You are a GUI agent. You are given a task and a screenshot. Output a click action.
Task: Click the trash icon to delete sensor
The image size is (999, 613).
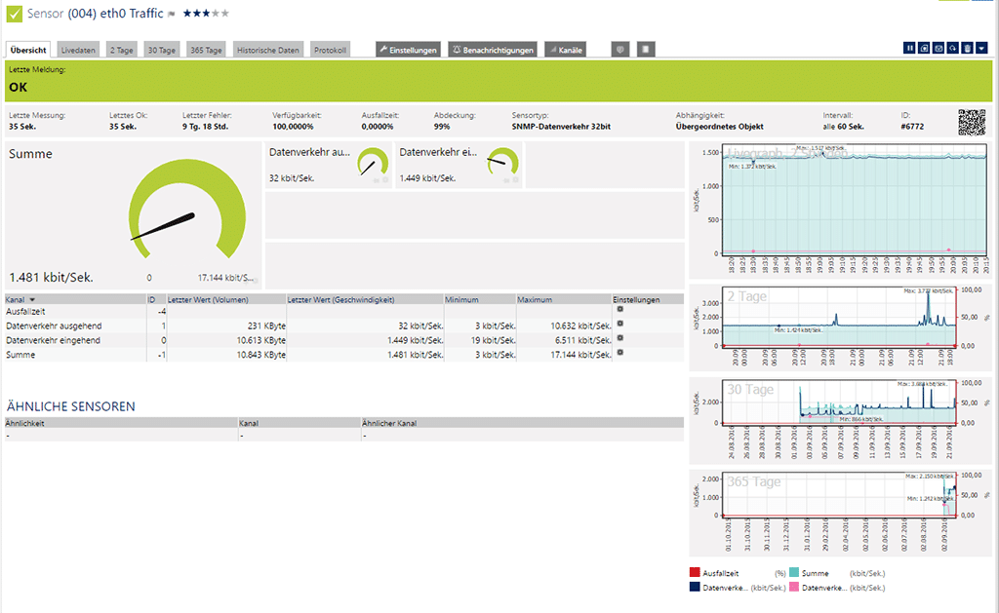[x=967, y=48]
